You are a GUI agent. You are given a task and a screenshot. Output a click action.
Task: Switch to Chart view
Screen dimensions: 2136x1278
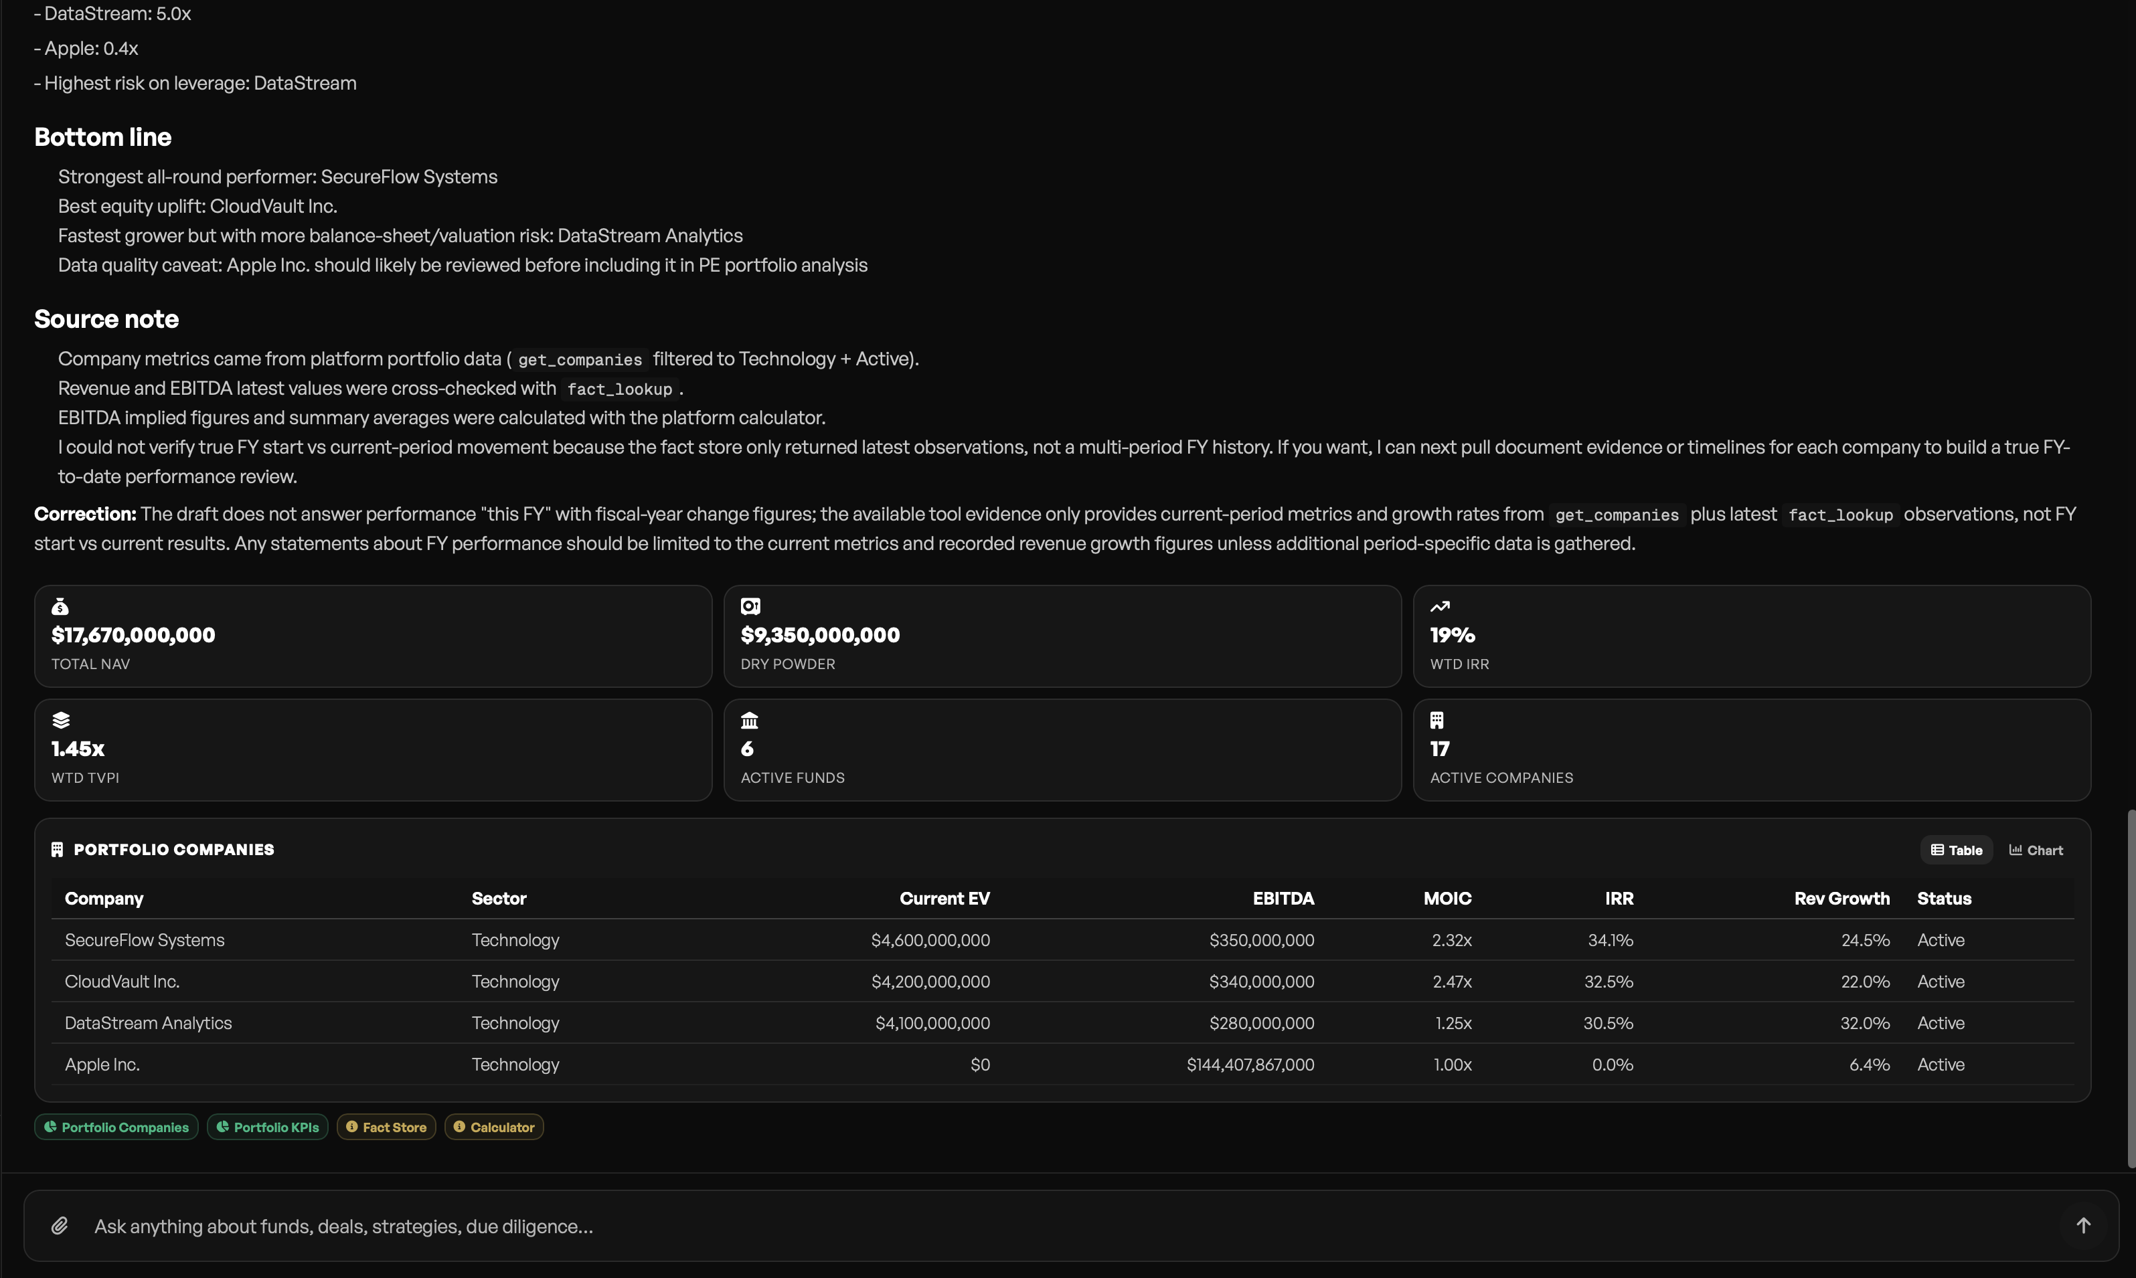click(x=2036, y=850)
